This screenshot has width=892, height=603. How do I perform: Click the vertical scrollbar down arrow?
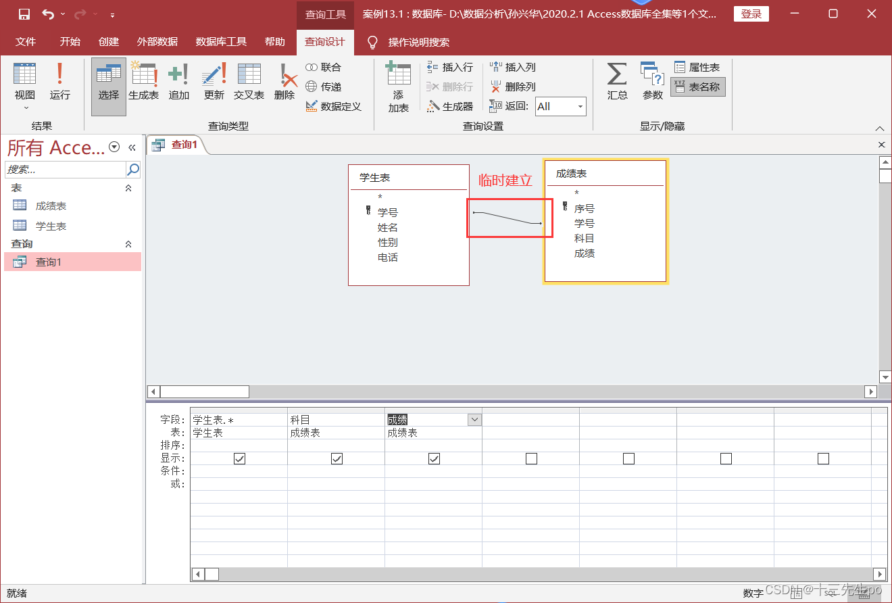click(885, 377)
